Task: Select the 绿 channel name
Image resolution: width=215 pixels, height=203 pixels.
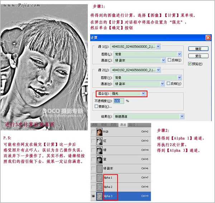Action: [x=105, y=150]
